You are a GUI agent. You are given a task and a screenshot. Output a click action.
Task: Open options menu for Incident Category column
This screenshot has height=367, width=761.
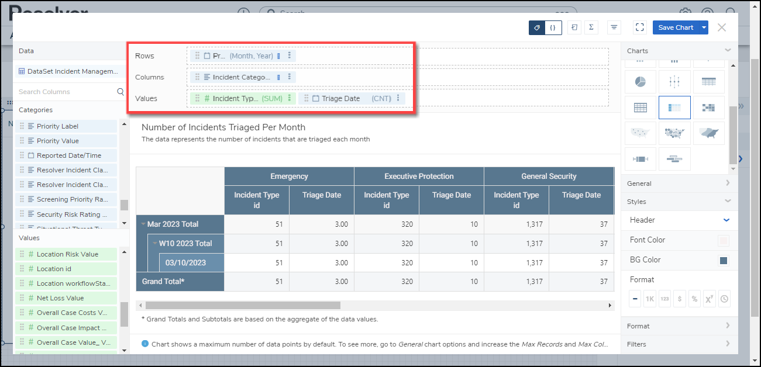[x=289, y=77]
